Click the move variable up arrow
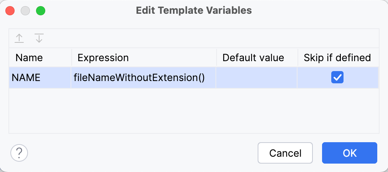The image size is (388, 172). pos(19,38)
